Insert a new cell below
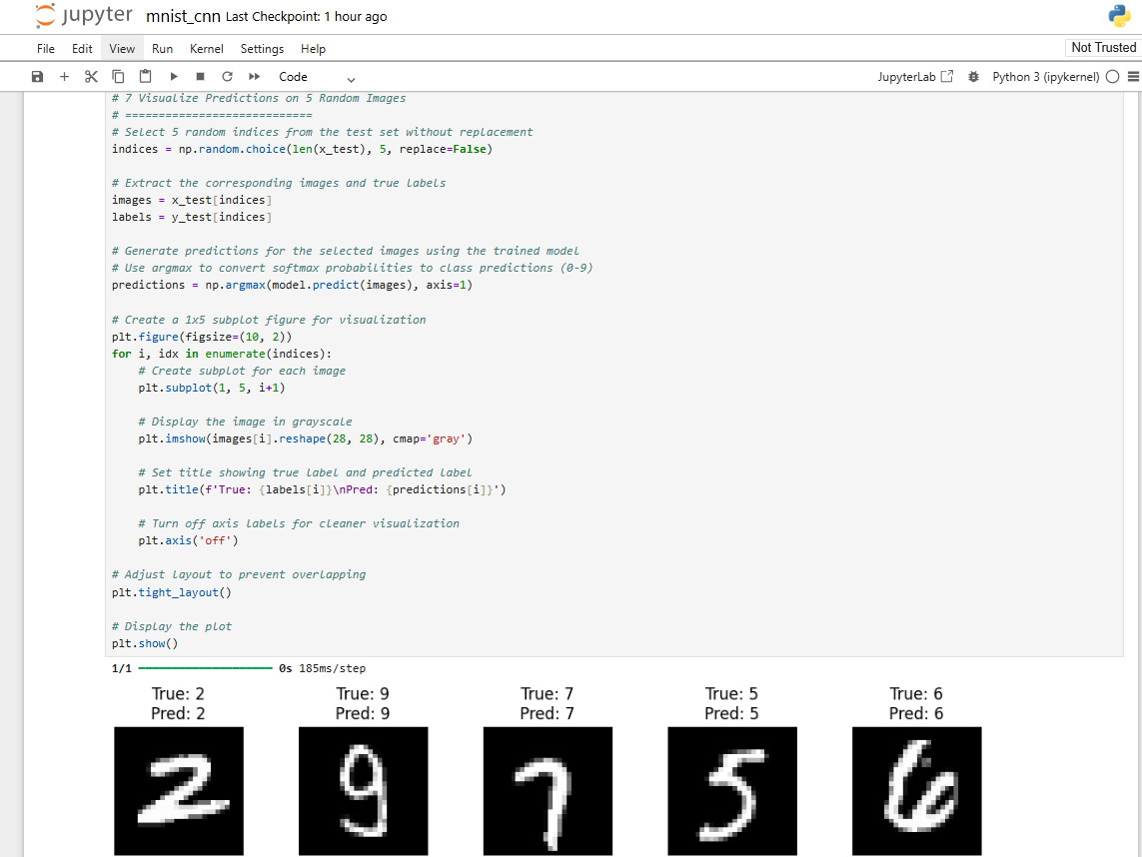Image resolution: width=1142 pixels, height=857 pixels. pos(64,76)
